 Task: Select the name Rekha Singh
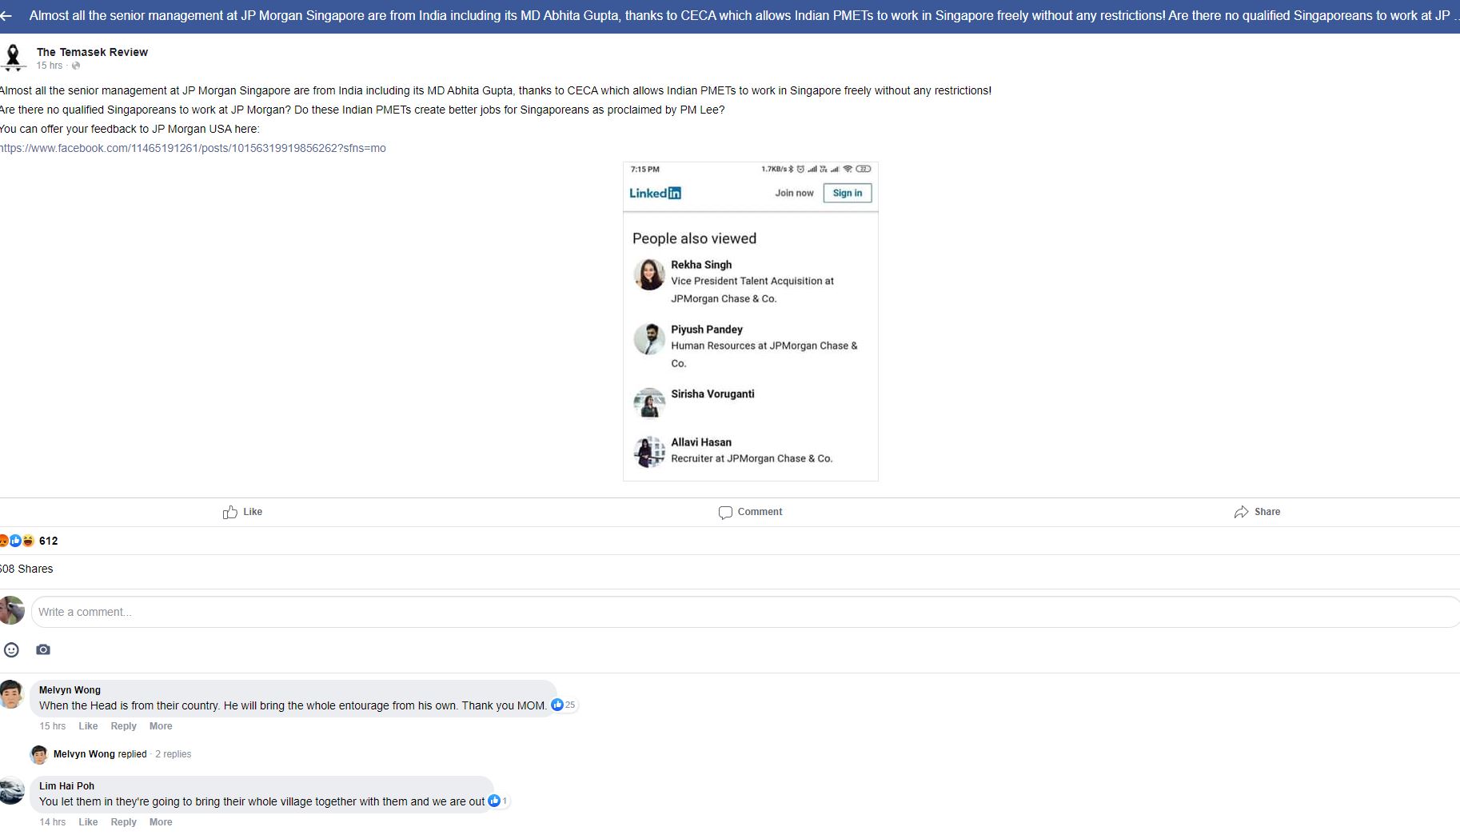point(701,265)
